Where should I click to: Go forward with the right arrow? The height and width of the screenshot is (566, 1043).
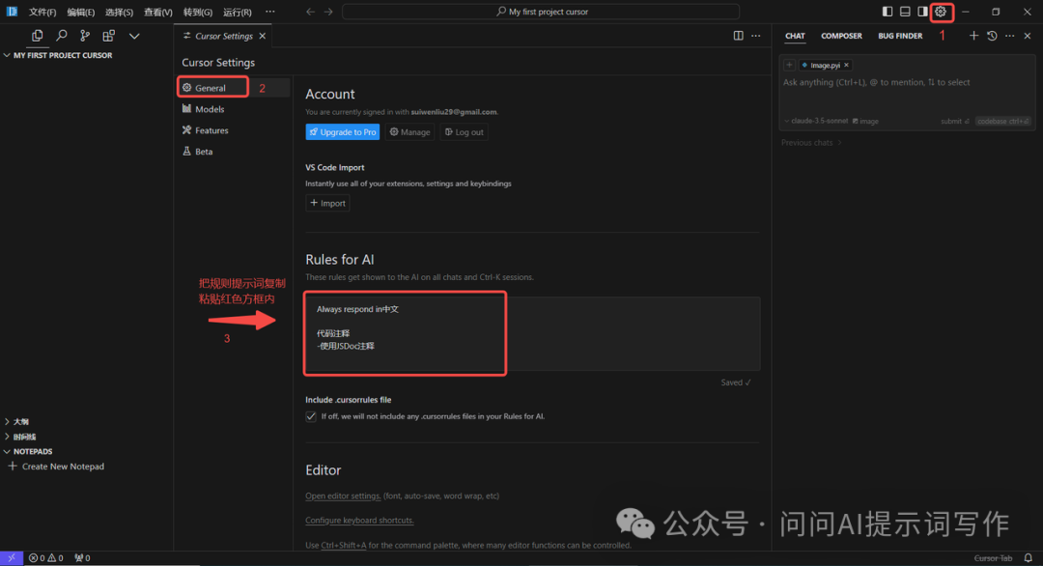point(328,12)
